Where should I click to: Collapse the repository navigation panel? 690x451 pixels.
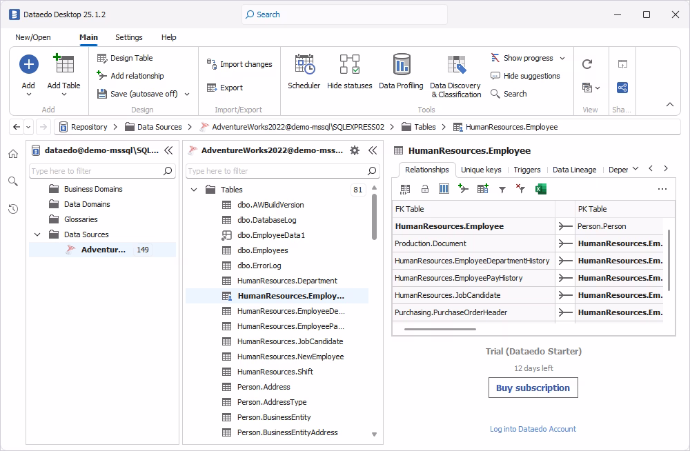(x=168, y=150)
